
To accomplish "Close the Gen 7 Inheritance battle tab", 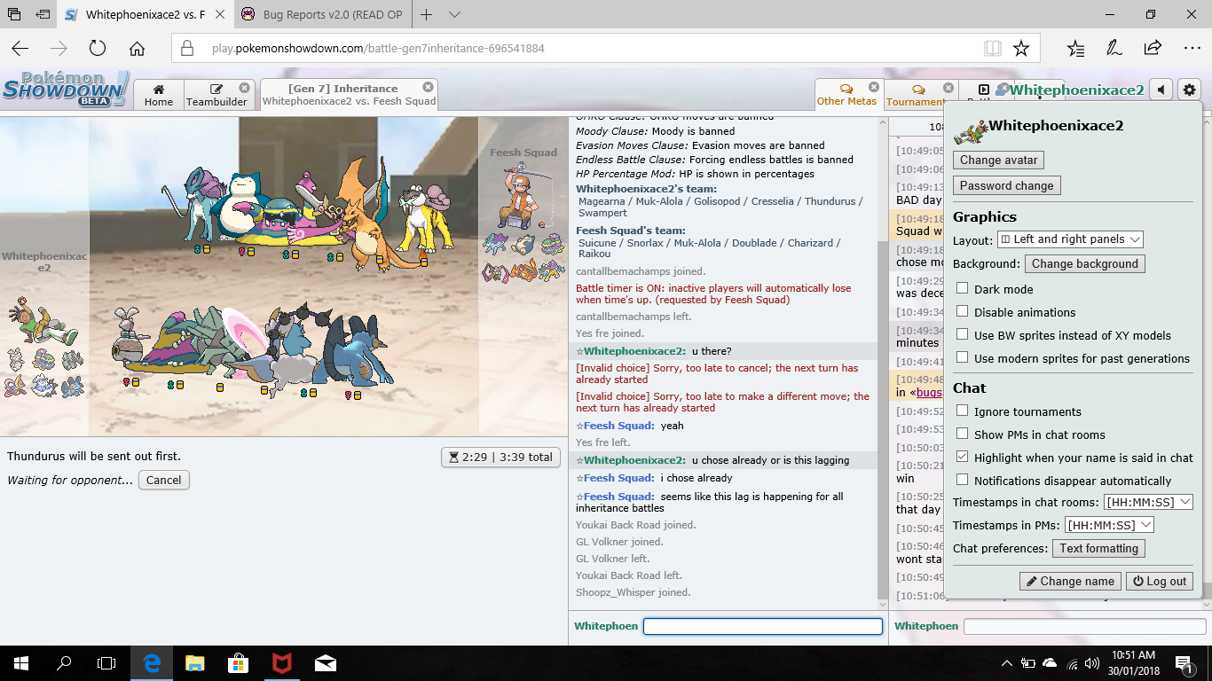I will pyautogui.click(x=428, y=87).
